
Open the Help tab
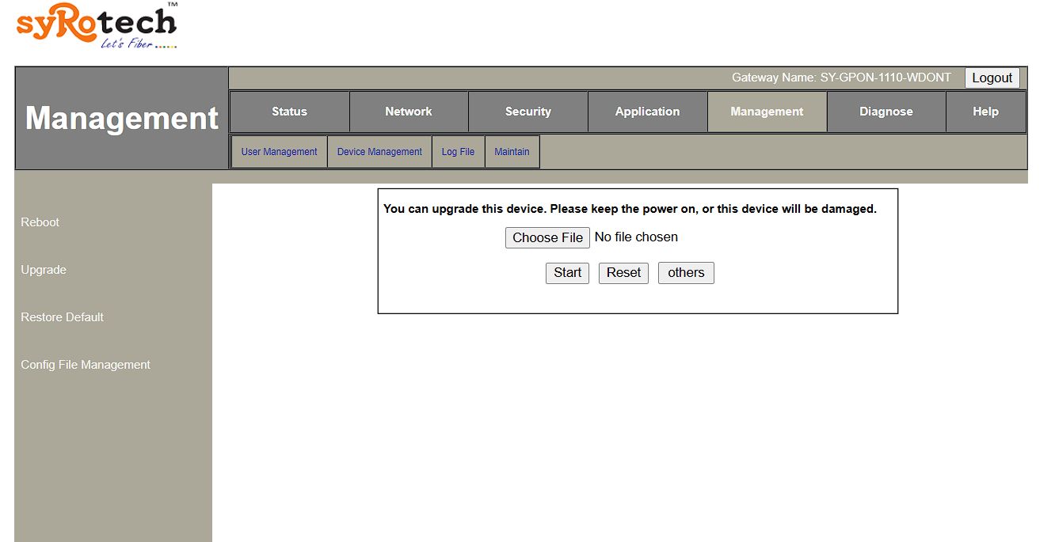click(x=985, y=112)
